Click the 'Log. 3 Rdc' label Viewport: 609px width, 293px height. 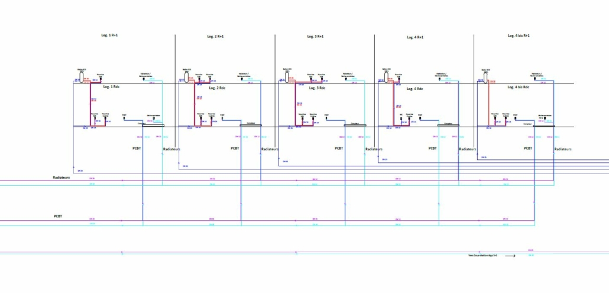(318, 88)
